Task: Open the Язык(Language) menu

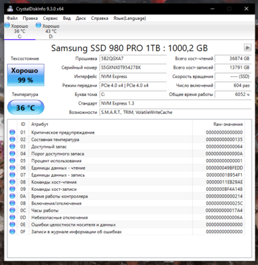Action: (x=129, y=18)
